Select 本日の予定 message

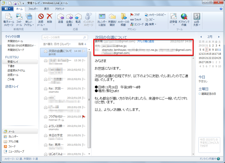(64, 137)
